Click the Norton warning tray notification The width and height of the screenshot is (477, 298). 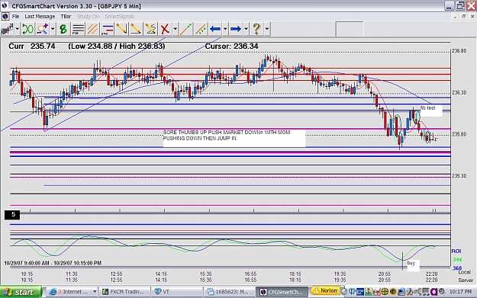tap(325, 291)
